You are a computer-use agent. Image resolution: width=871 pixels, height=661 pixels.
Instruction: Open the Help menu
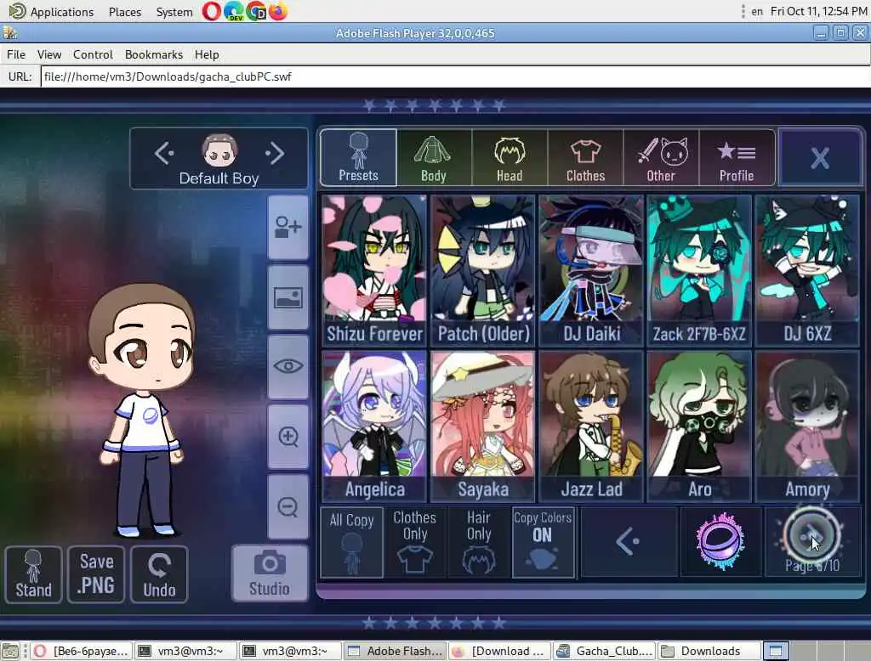(x=207, y=54)
